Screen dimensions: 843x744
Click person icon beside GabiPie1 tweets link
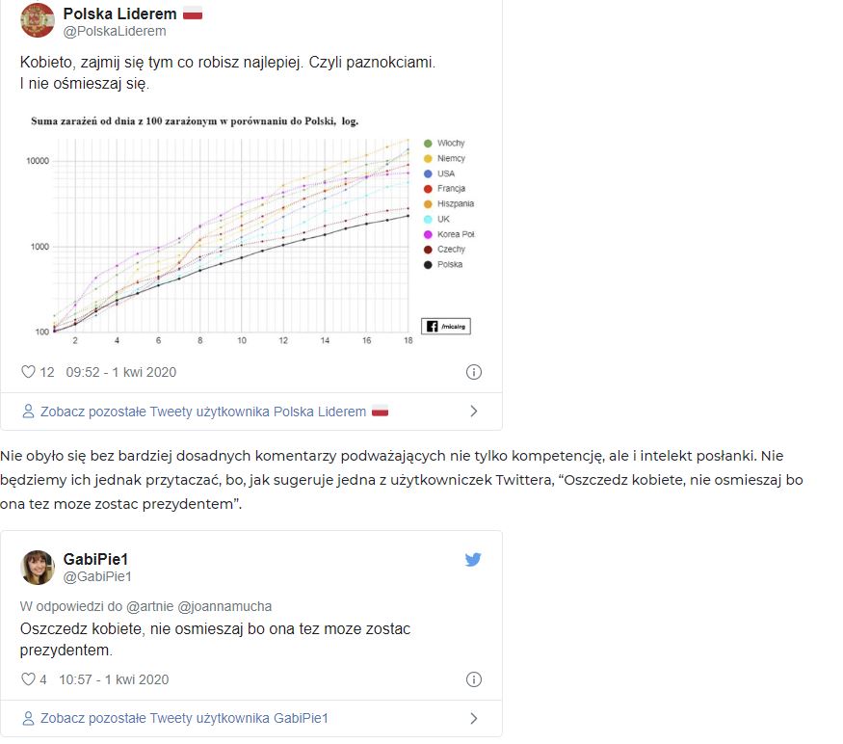point(28,718)
